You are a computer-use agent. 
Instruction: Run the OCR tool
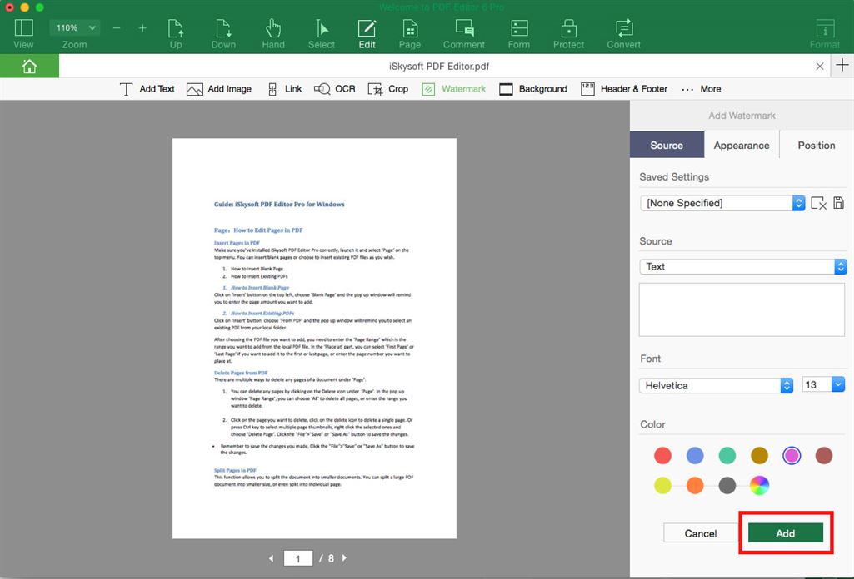point(334,89)
